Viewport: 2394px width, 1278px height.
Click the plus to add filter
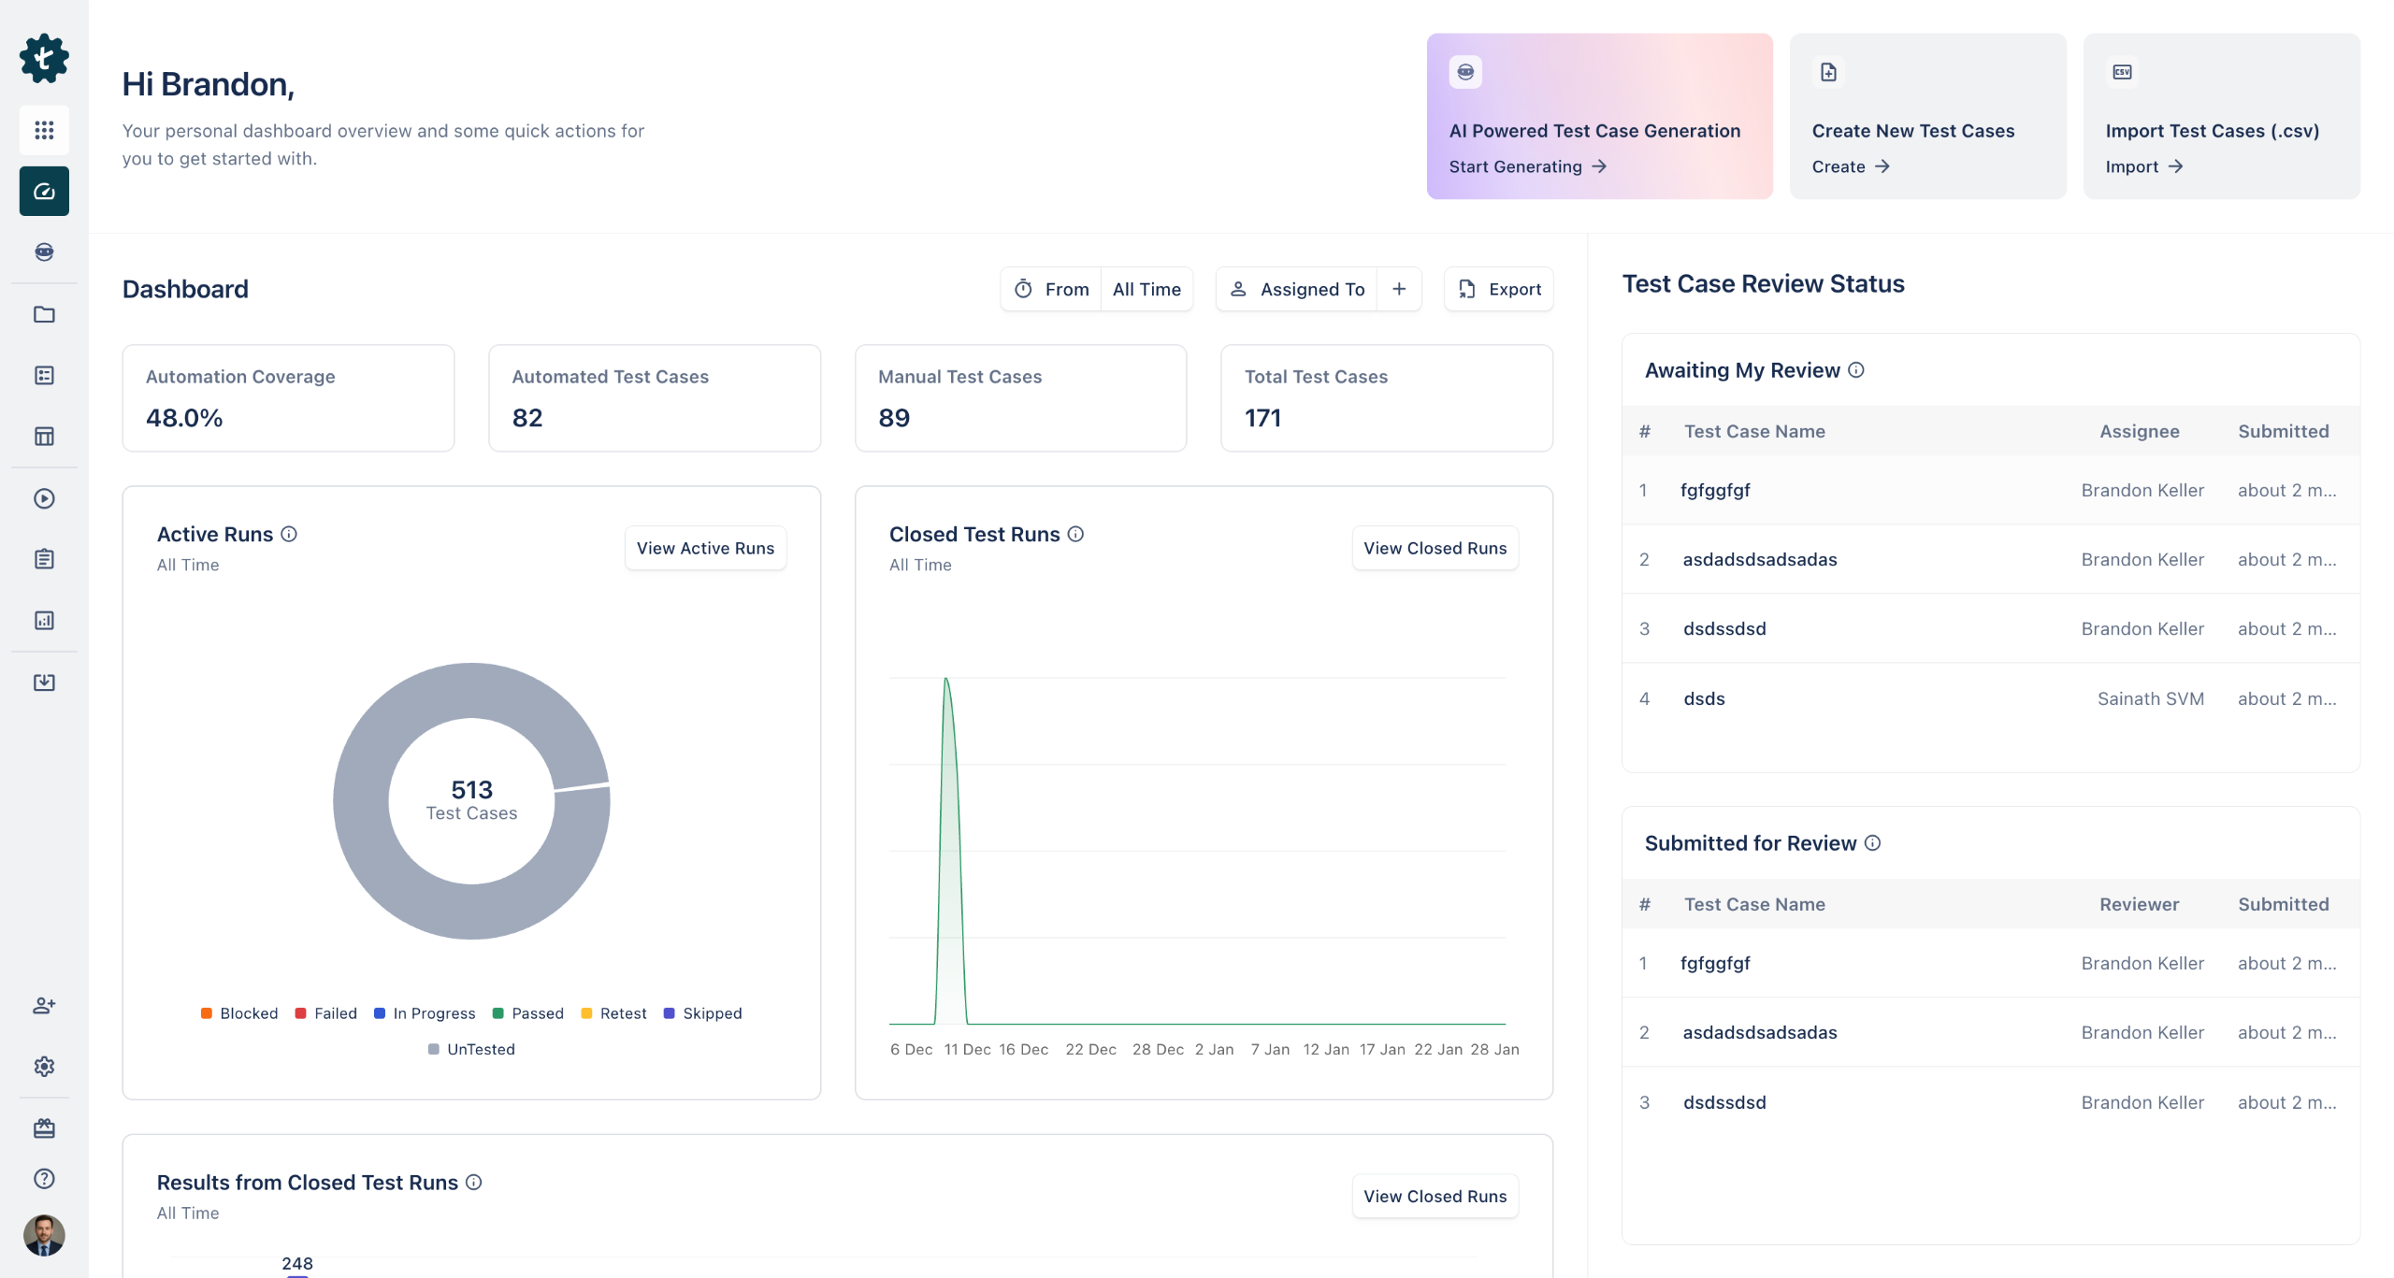[x=1399, y=289]
